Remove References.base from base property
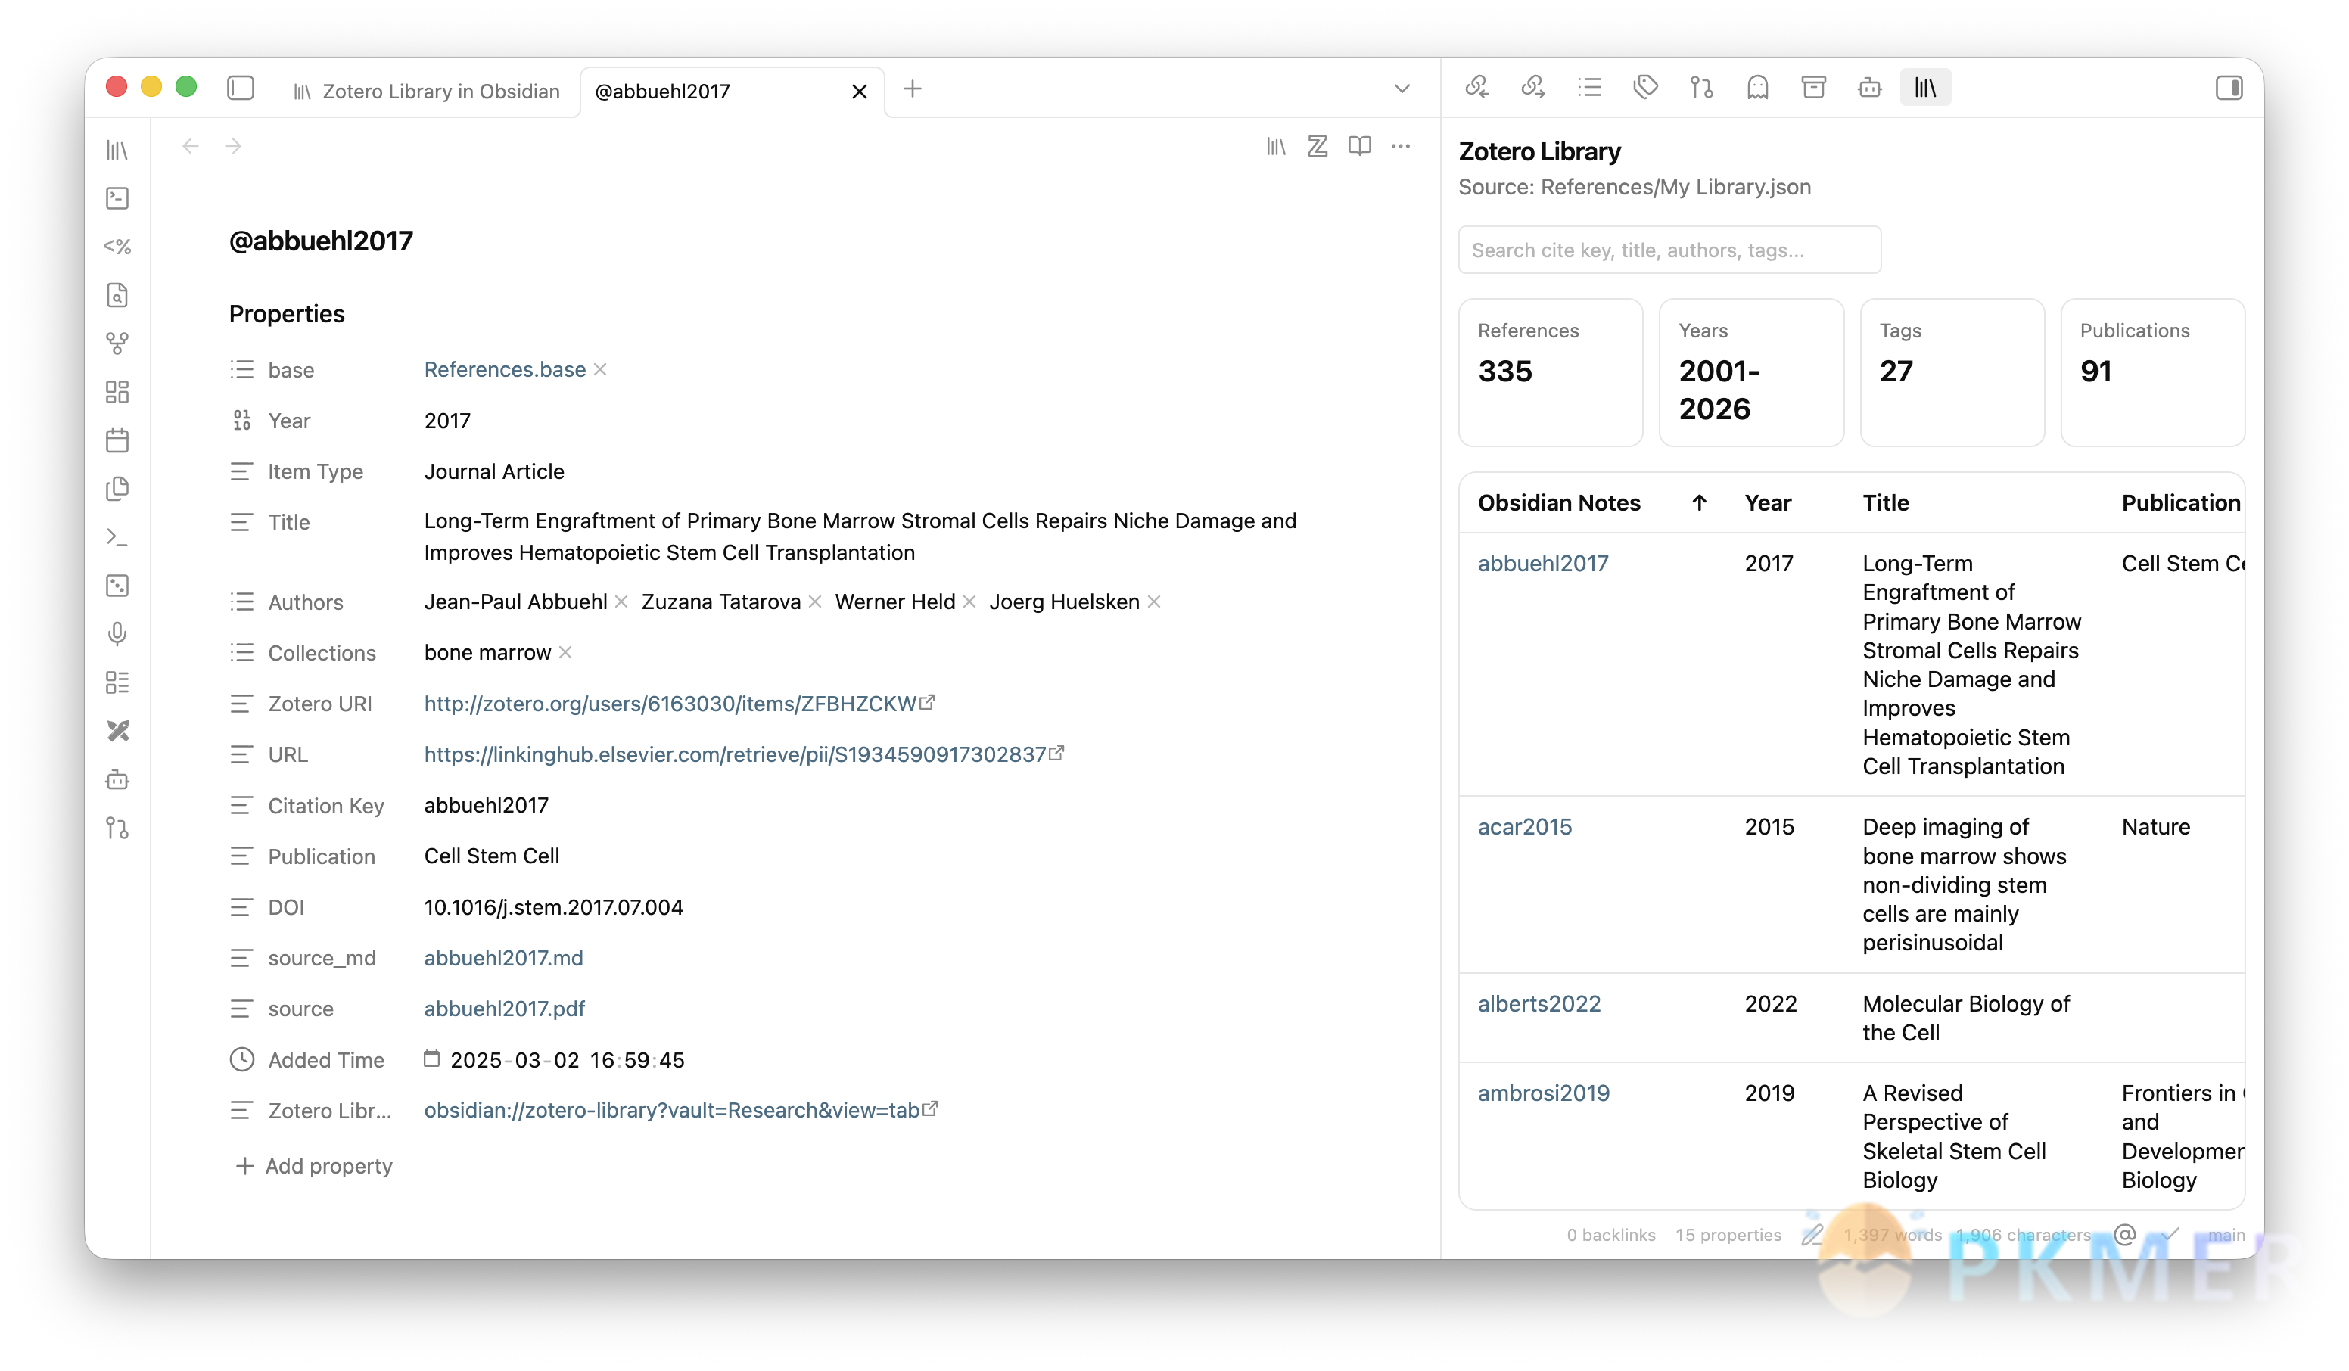The height and width of the screenshot is (1371, 2349). point(600,369)
